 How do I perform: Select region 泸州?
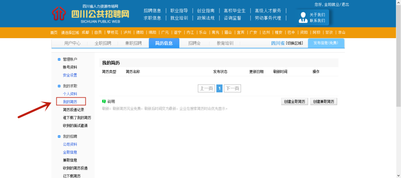(x=127, y=32)
